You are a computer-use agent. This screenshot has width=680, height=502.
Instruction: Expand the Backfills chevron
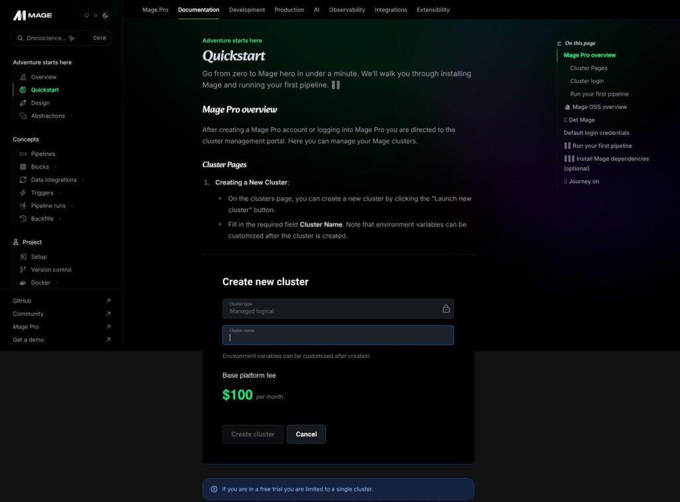[60, 219]
